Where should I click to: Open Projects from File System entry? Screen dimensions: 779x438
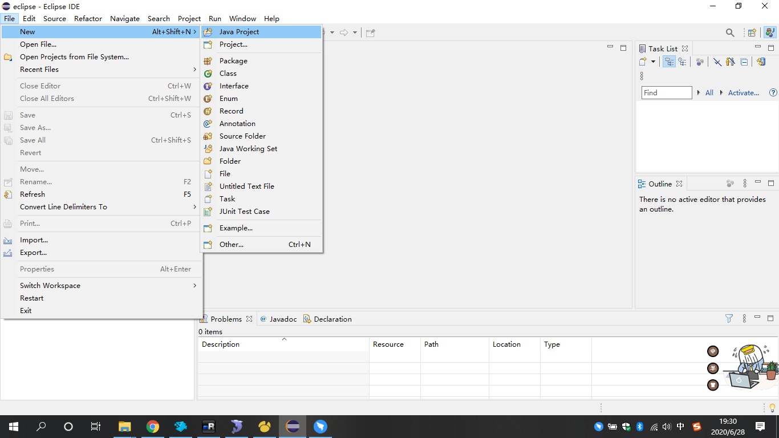click(x=101, y=57)
